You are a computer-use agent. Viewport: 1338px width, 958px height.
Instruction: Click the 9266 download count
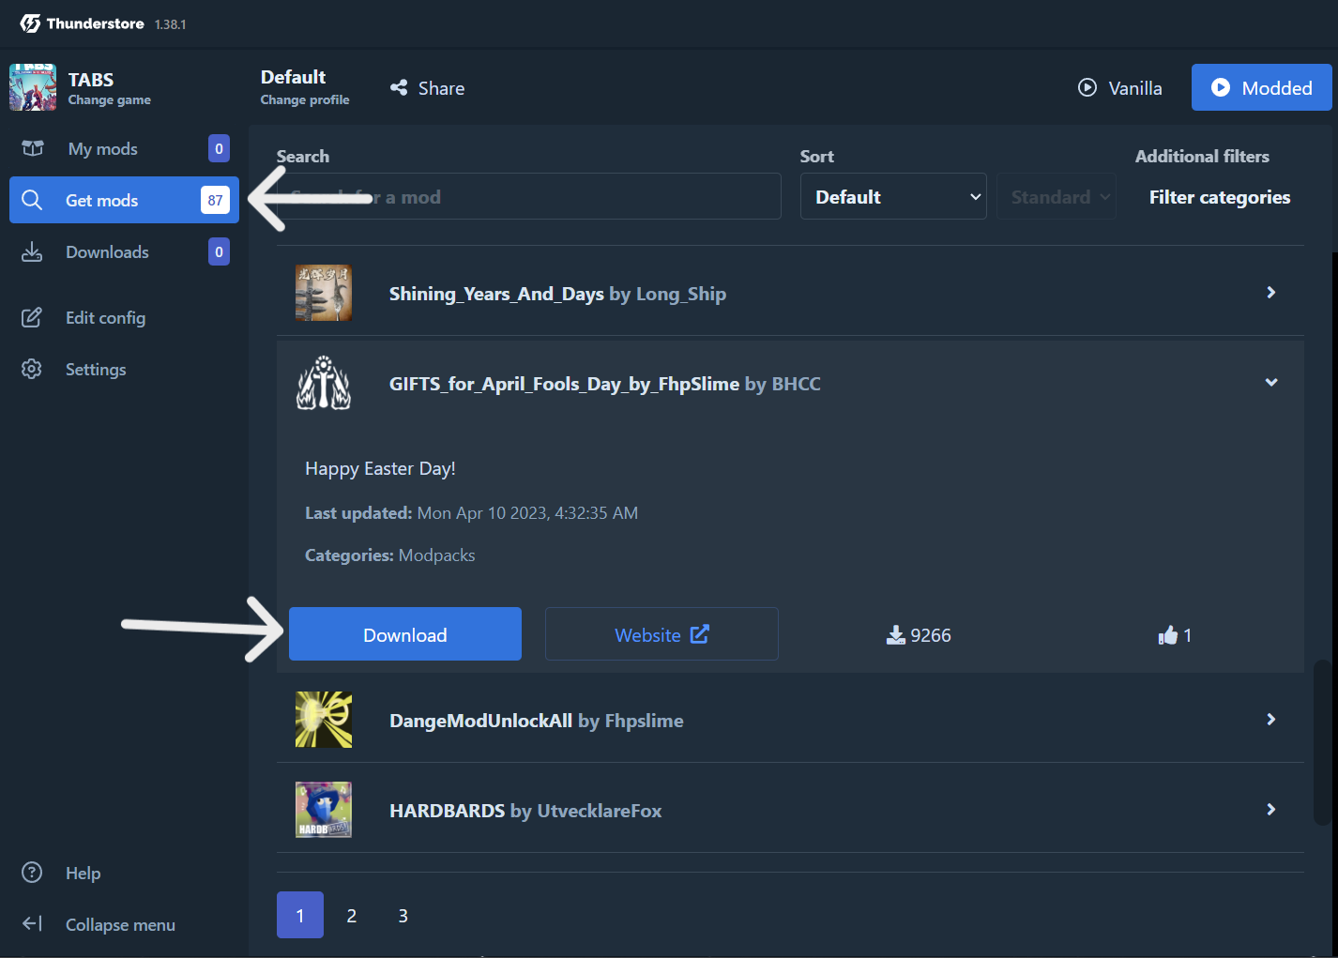[x=931, y=635]
